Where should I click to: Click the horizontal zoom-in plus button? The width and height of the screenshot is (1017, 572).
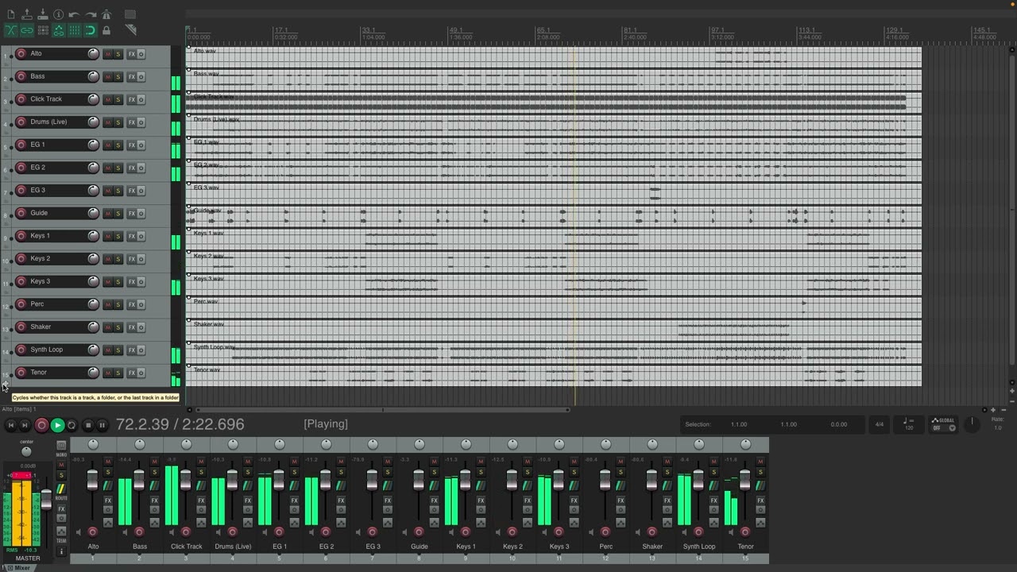993,410
